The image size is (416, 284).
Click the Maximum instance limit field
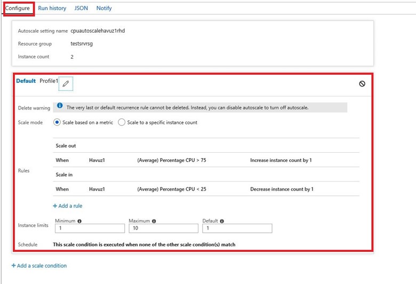163,228
